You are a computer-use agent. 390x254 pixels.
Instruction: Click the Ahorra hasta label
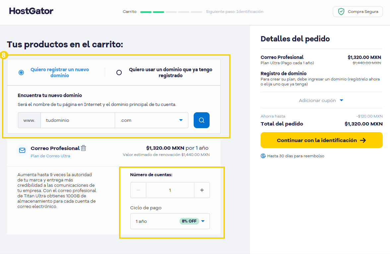pos(273,116)
